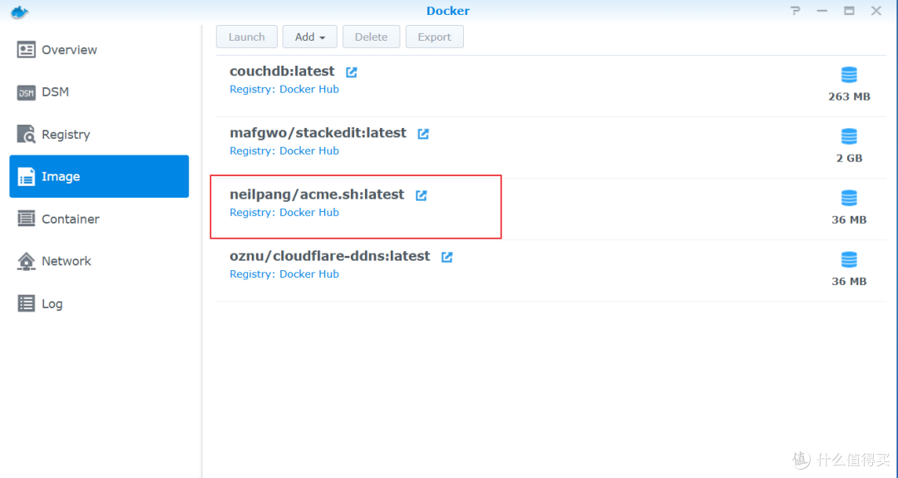This screenshot has width=898, height=478.
Task: Click Docker Hub link under neilpang/acme.sh:latest
Action: (309, 212)
